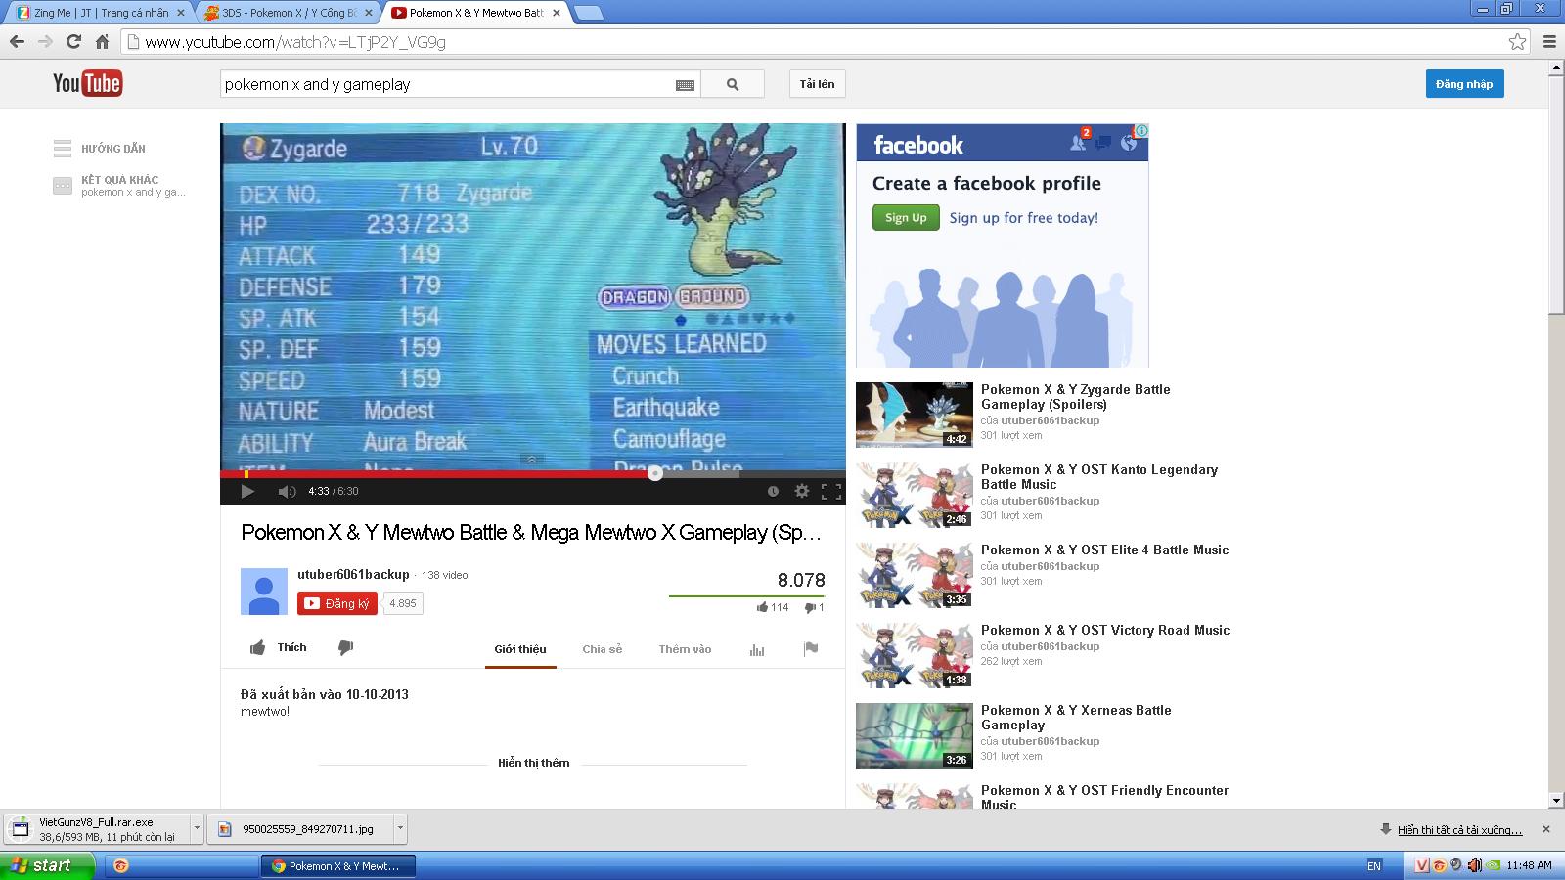The height and width of the screenshot is (880, 1565).
Task: Click the 11:48 AM system clock
Action: click(1529, 865)
